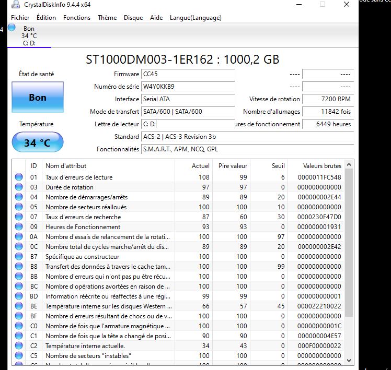Click the blue Bon health status button
Viewport: 391px width, 370px height.
coord(38,97)
